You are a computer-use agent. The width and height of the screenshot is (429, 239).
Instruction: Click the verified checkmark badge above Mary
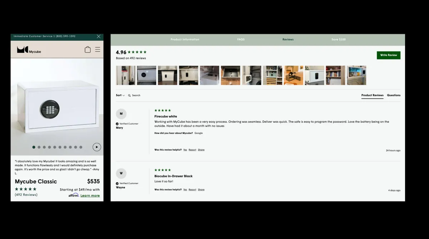(x=117, y=124)
